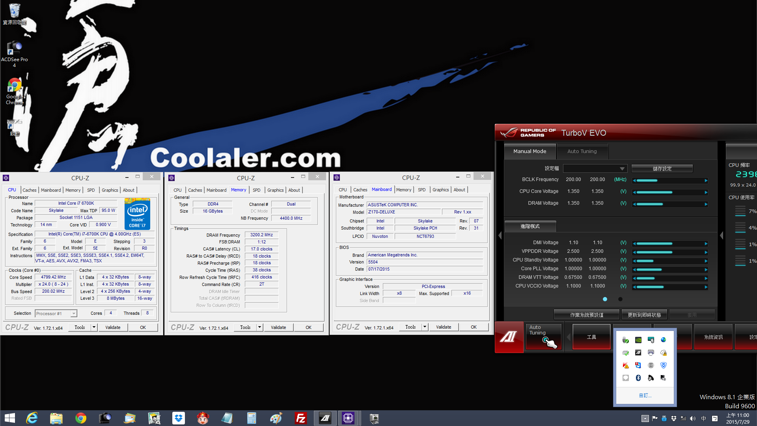Image resolution: width=757 pixels, height=426 pixels.
Task: Click Tools button in right CPU-Z
Action: (x=410, y=327)
